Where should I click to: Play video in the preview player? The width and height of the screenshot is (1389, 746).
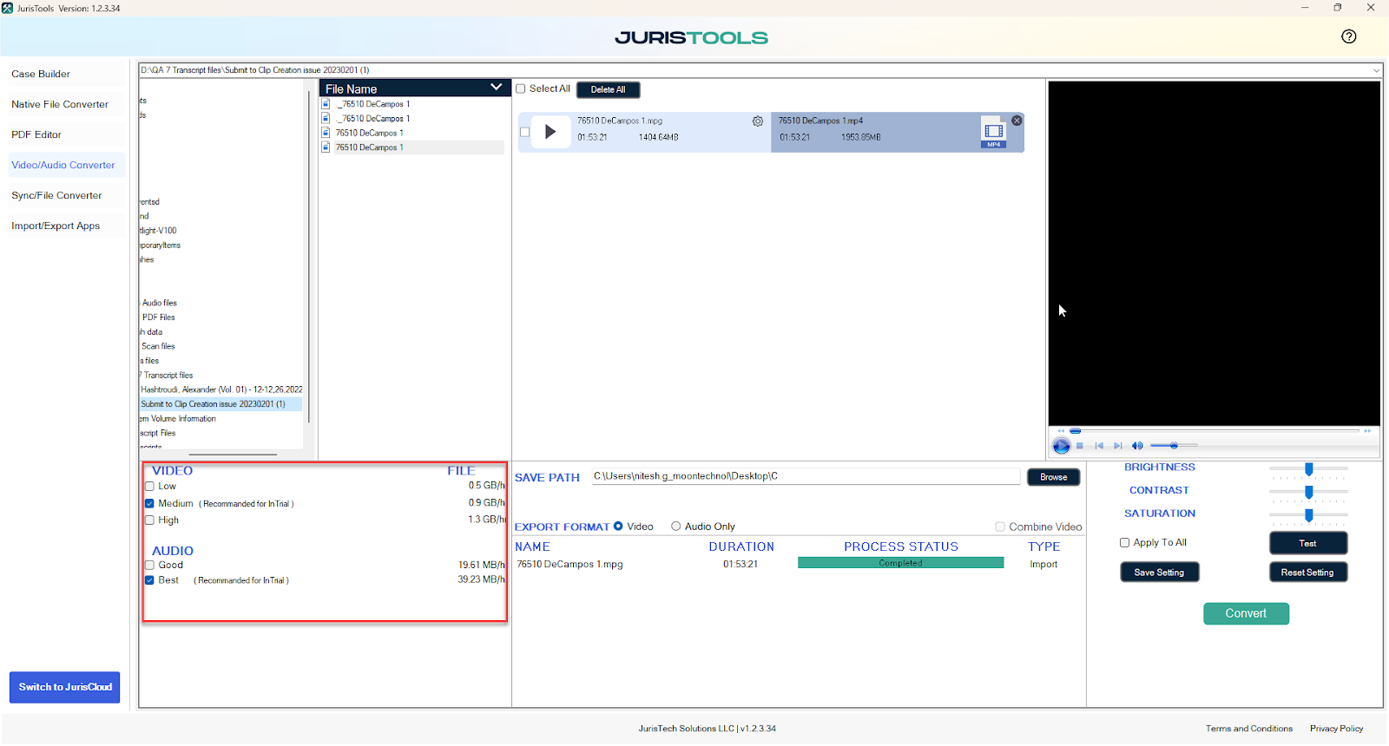click(x=1061, y=446)
